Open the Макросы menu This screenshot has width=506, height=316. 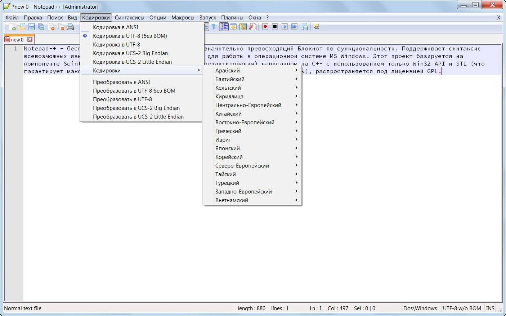183,17
